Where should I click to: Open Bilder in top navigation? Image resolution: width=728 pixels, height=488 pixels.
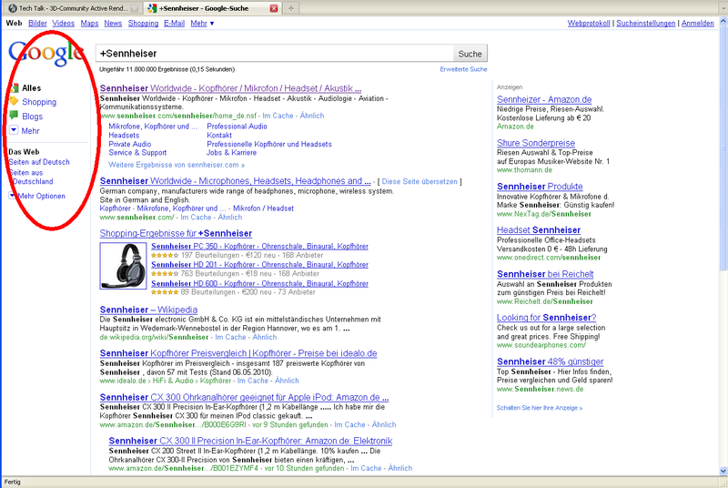[37, 23]
